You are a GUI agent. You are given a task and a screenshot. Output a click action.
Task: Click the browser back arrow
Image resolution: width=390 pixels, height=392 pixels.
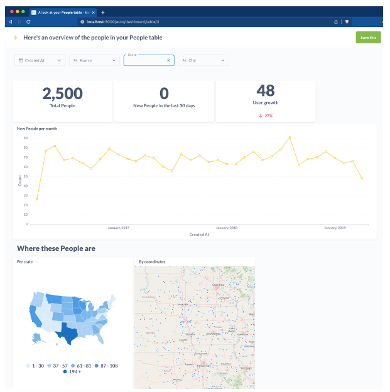(11, 21)
